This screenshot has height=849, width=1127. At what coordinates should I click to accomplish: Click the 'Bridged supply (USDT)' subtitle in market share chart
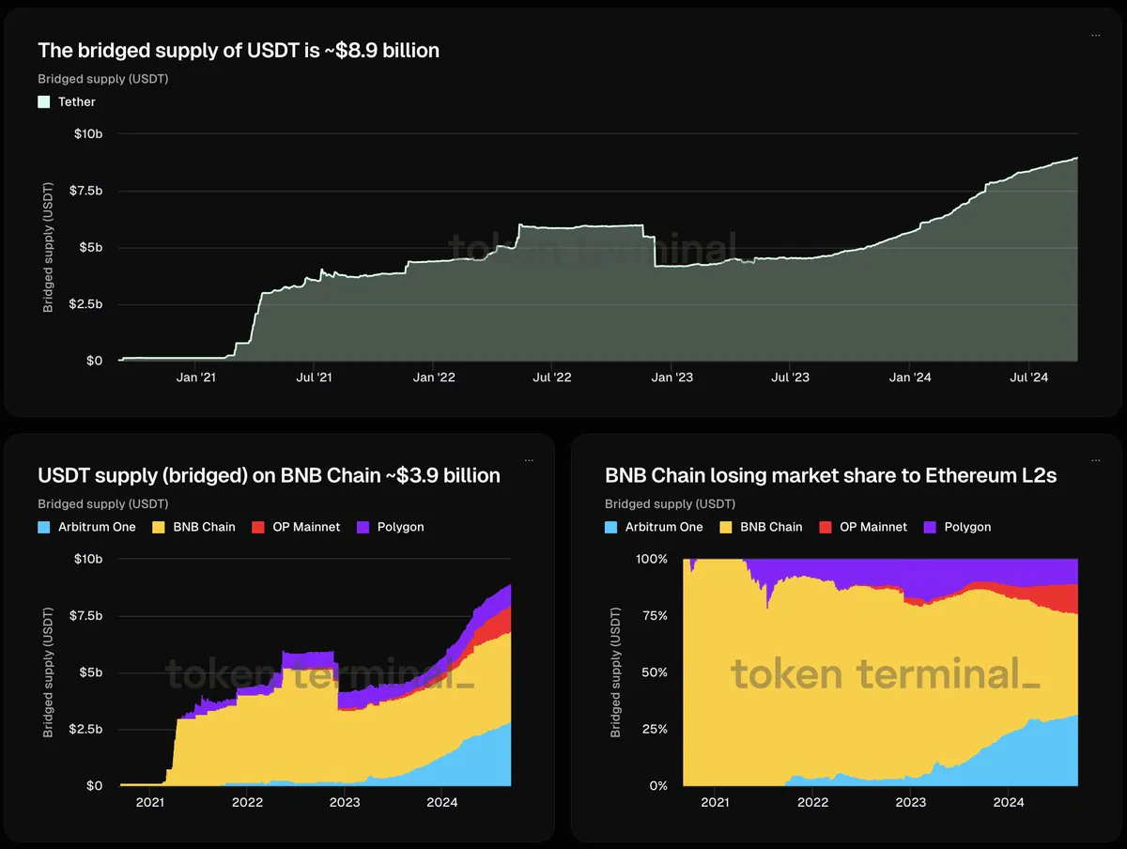[x=671, y=504]
